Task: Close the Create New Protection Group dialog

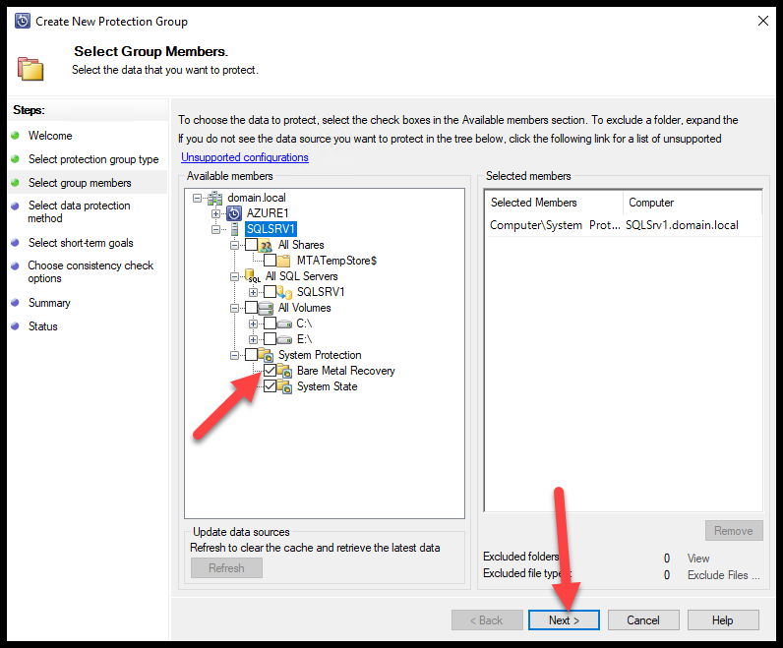Action: [763, 21]
